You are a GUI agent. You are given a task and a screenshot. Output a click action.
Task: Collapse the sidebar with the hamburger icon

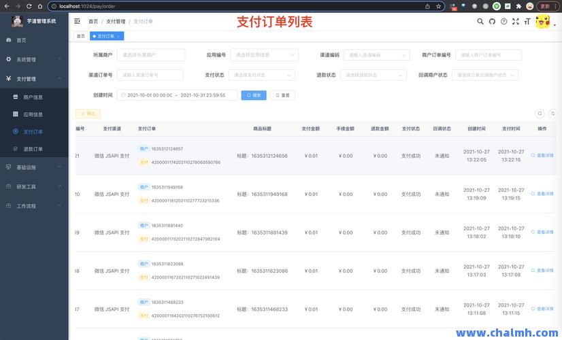[77, 21]
